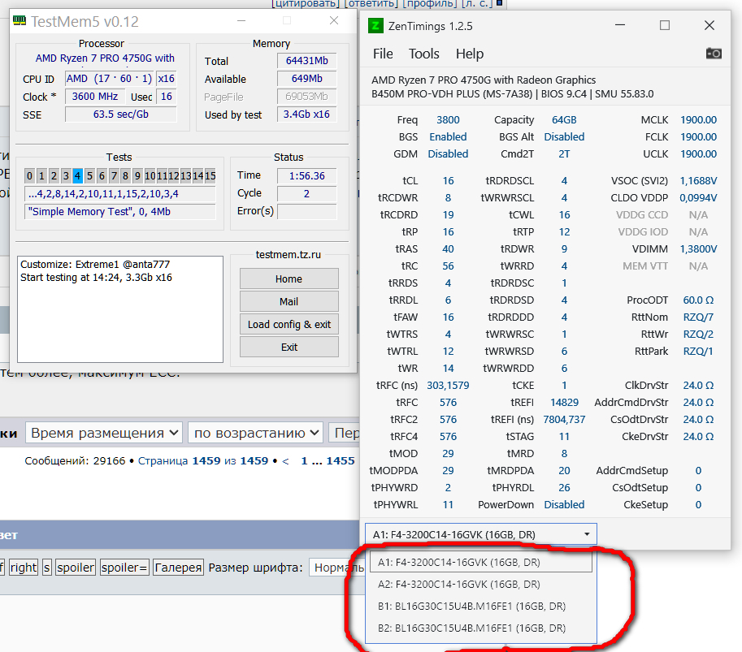Expand the memory module dropdown arrow

coord(587,534)
